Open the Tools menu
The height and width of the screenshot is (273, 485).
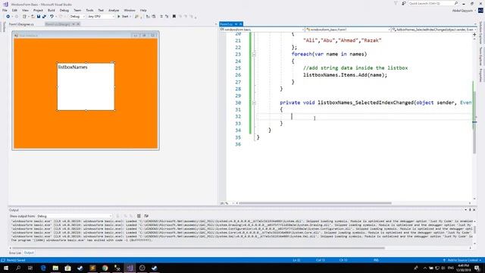(89, 10)
